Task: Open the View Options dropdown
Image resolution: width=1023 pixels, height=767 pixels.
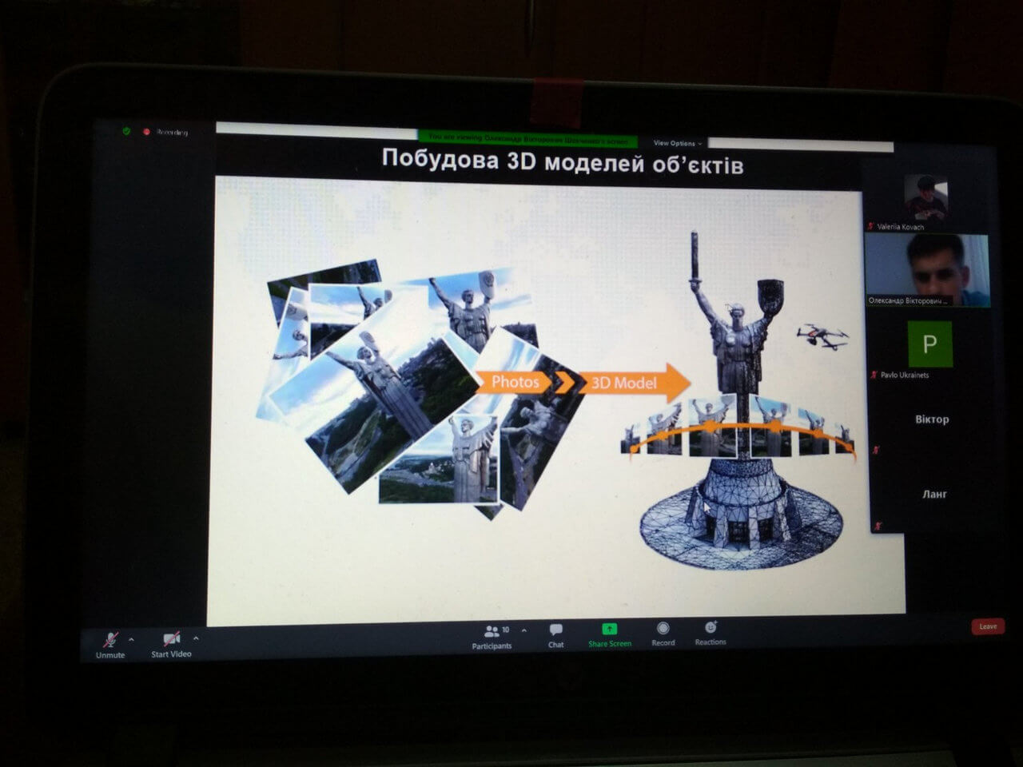Action: click(x=677, y=143)
